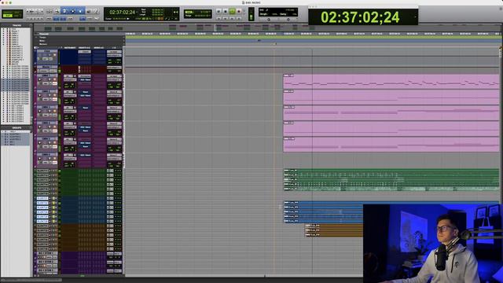503x283 pixels.
Task: Toggle mute on first pink instrument track
Action: pos(55,79)
